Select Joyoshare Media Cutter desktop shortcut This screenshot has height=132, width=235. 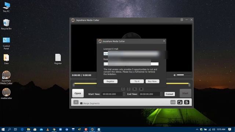(x=6, y=77)
